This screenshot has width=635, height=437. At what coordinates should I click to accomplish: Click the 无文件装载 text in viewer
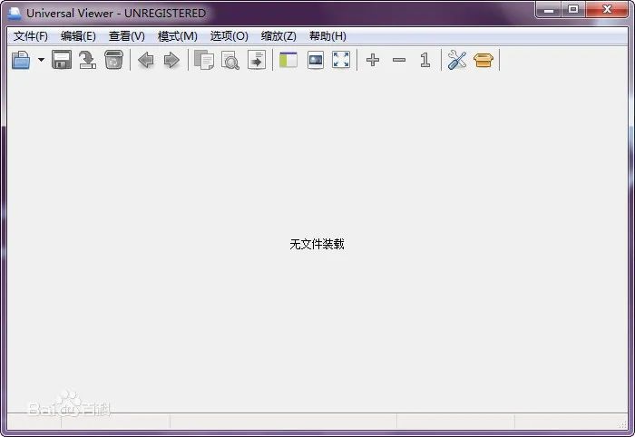(317, 244)
